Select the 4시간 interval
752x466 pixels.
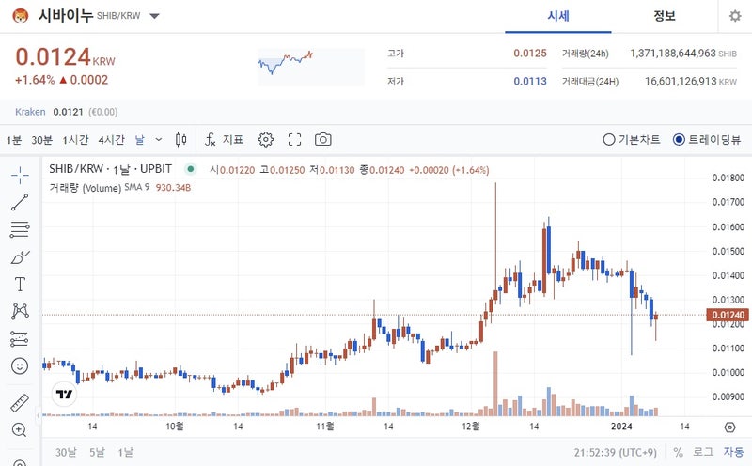(x=111, y=140)
